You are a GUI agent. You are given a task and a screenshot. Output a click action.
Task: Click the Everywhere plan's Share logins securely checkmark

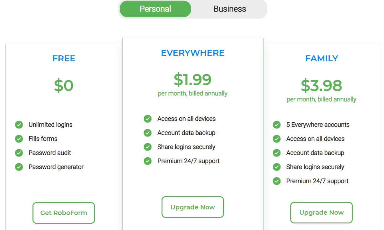pos(148,147)
